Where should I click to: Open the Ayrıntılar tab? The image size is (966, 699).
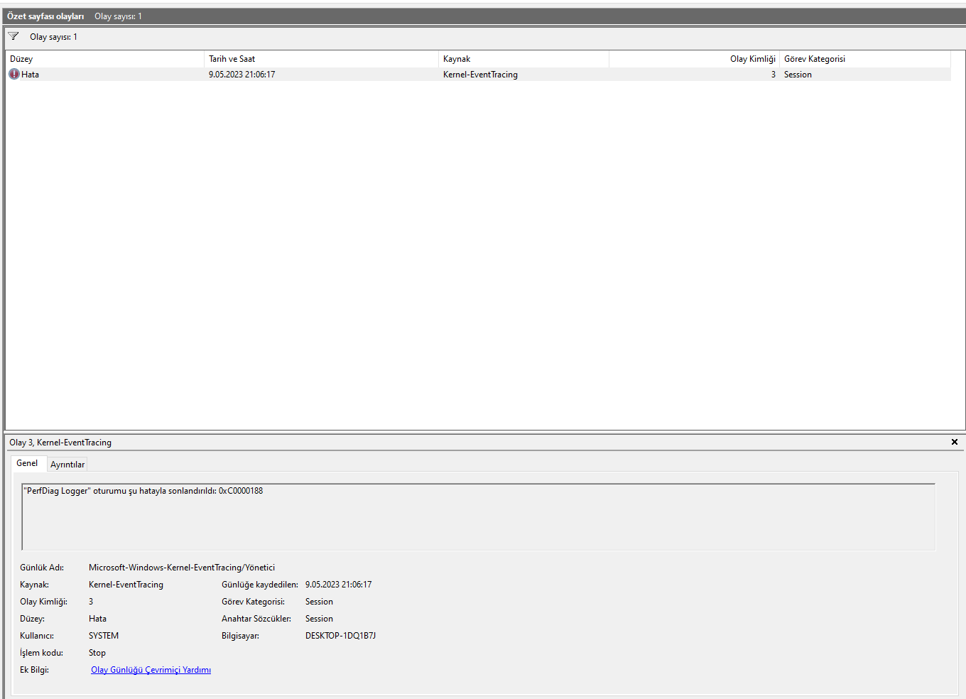click(x=67, y=465)
